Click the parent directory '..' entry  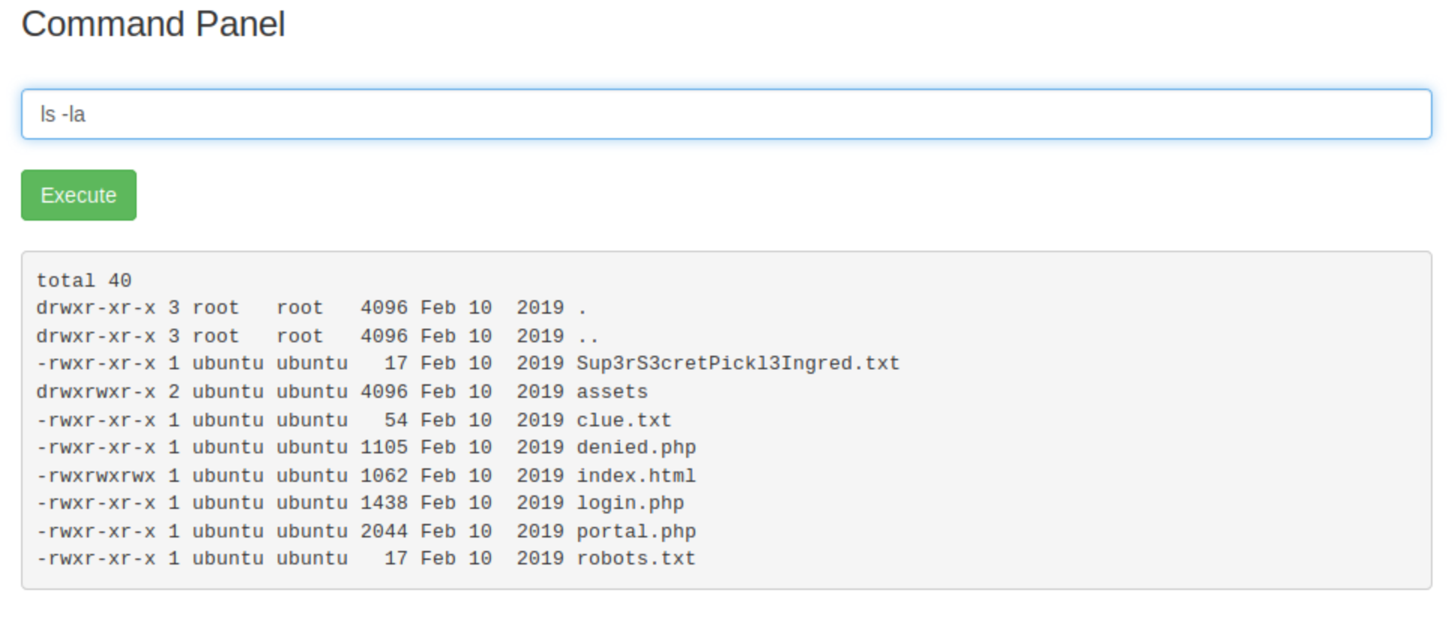(x=588, y=336)
